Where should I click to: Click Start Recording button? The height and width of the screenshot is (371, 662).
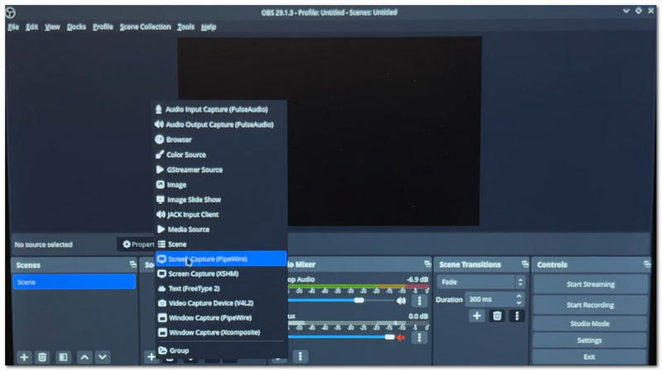(x=590, y=305)
